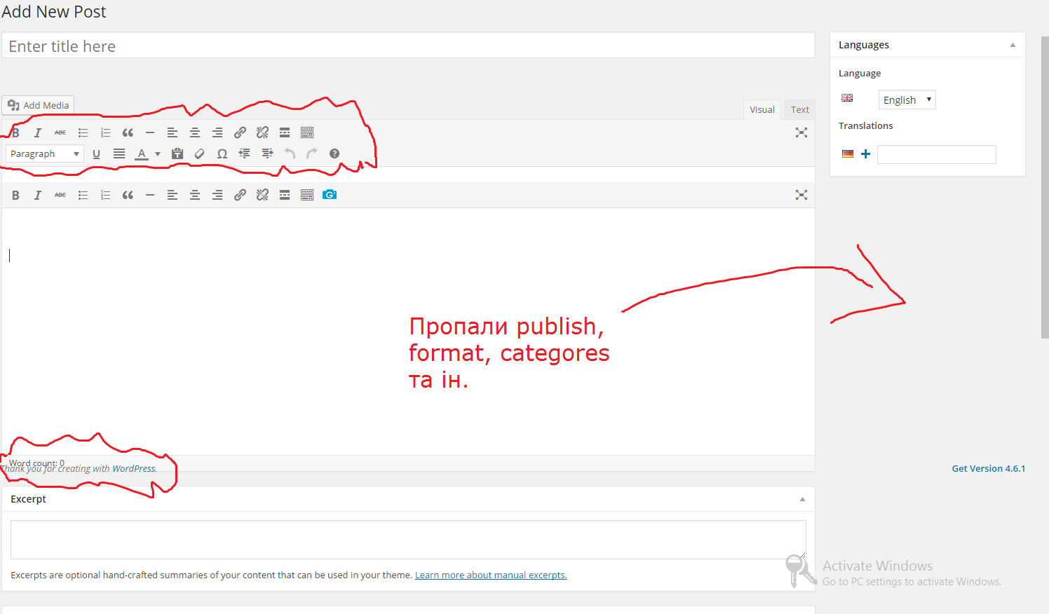Click the Justify alignment icon
This screenshot has width=1049, height=614.
click(119, 154)
